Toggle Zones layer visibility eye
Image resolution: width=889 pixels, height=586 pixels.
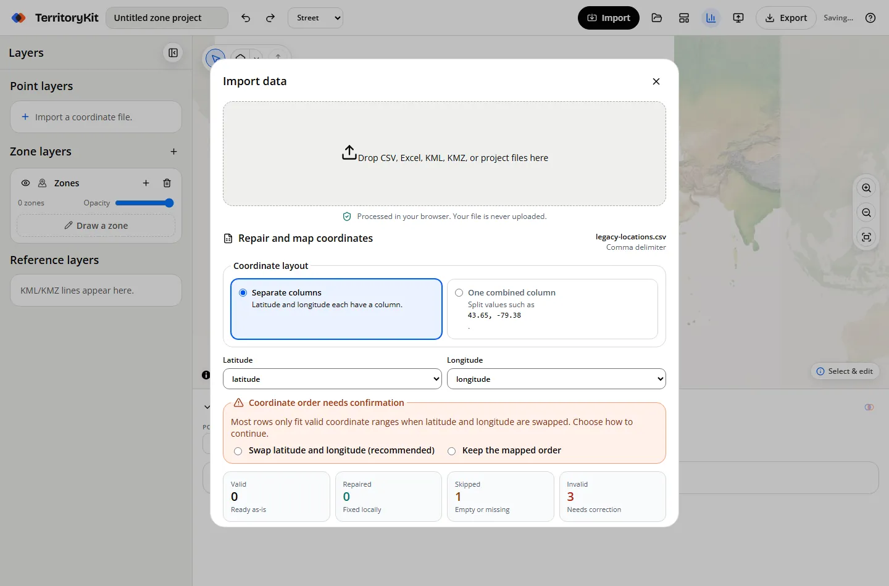click(25, 183)
